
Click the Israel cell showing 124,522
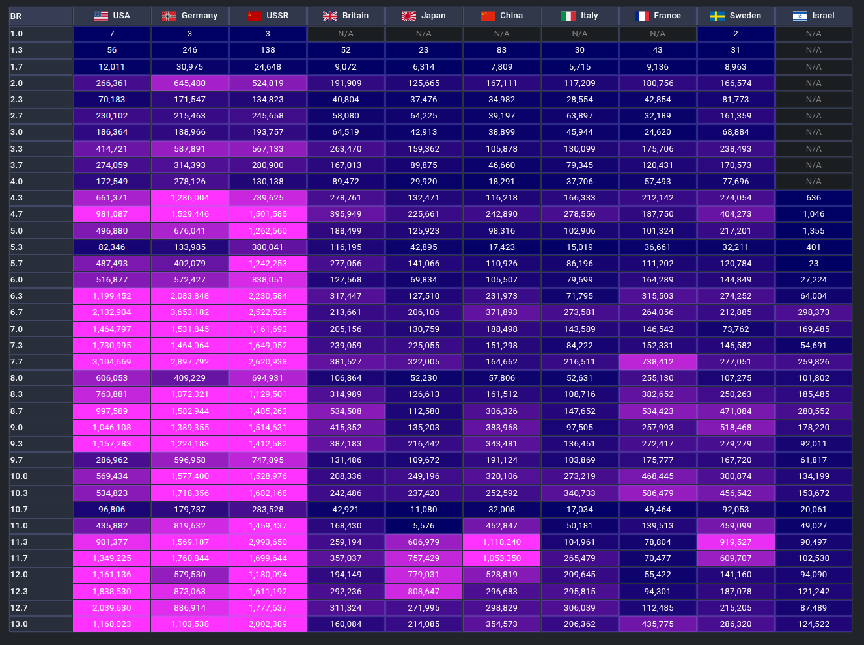pos(814,624)
